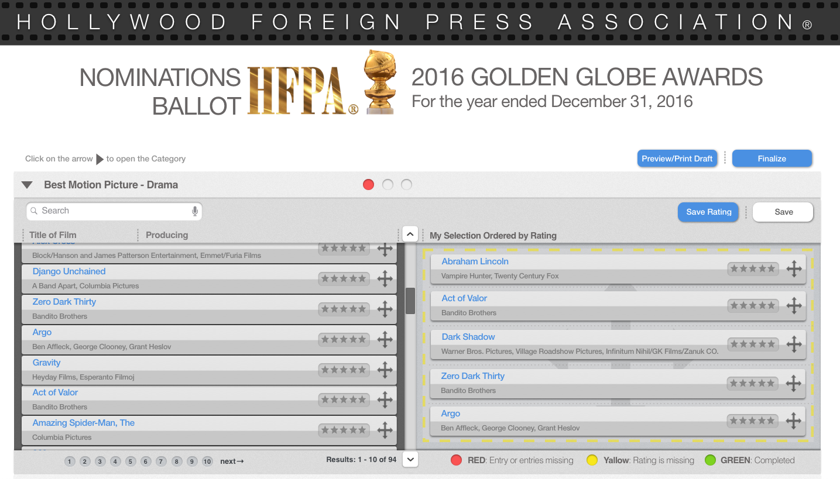Viewport: 840px width, 479px height.
Task: Go to results page 10
Action: (207, 461)
